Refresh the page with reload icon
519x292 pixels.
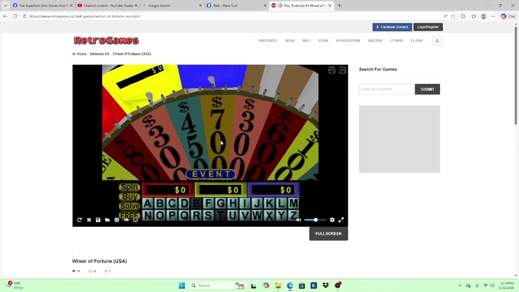click(15, 16)
